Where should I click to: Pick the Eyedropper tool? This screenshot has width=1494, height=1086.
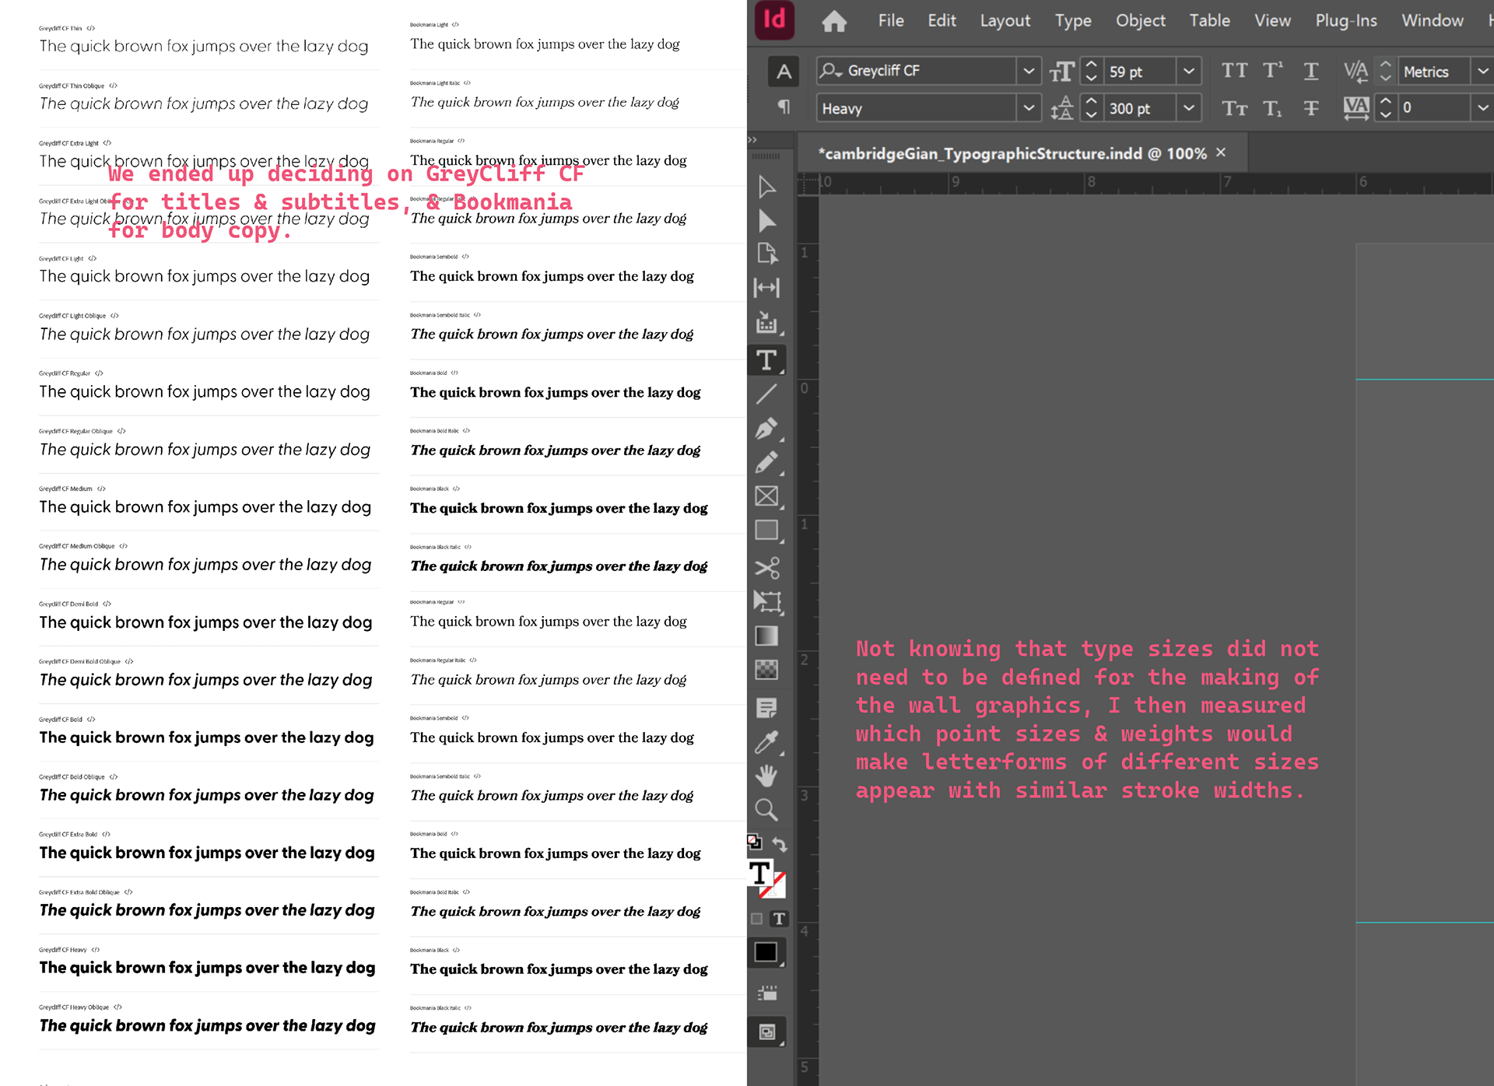[x=766, y=742]
